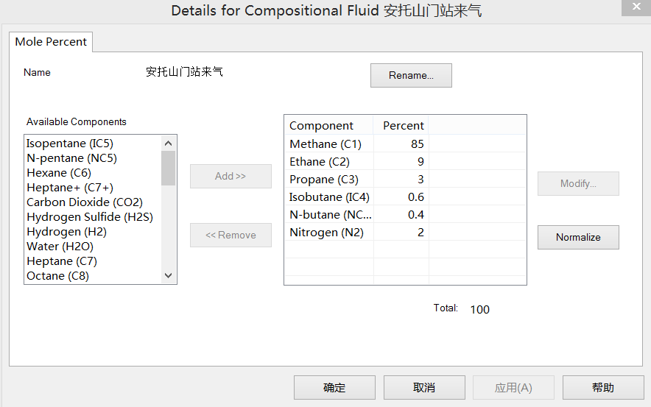Select Hexane (C6) from available components
Screen dimensions: 651x407
(x=59, y=173)
